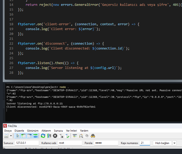This screenshot has height=154, width=182.
Task: Click line 19 console.log Client error code
Action: tap(63, 29)
